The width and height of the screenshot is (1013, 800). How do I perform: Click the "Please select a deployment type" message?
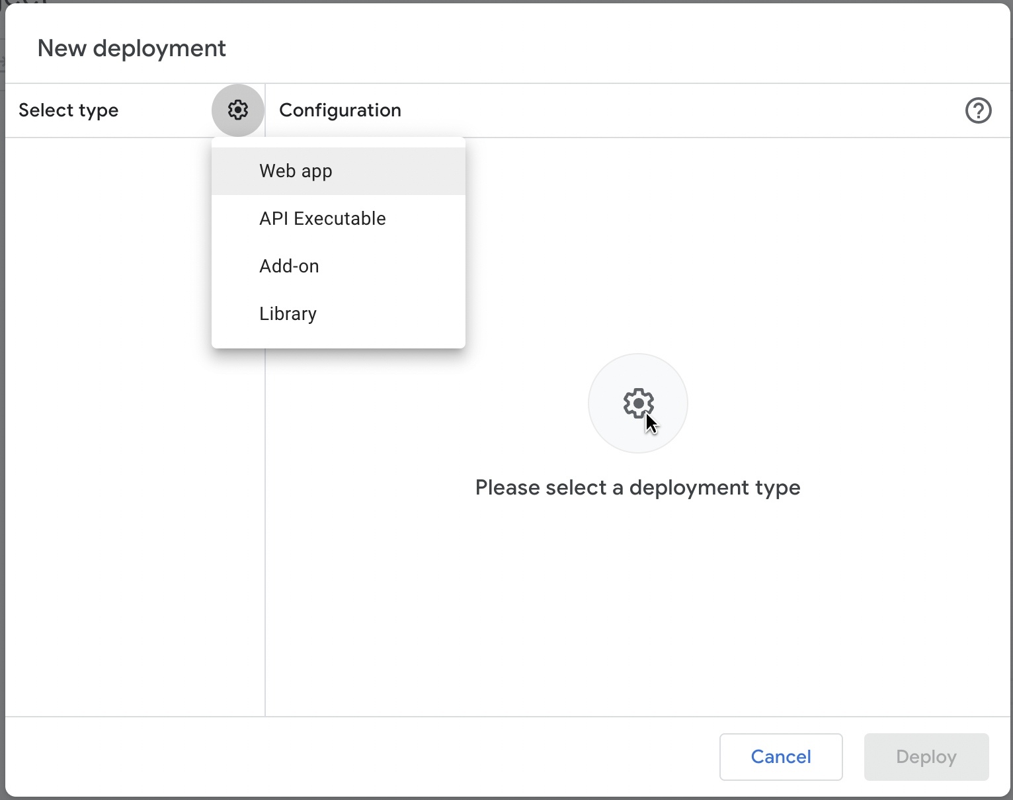[x=637, y=487]
